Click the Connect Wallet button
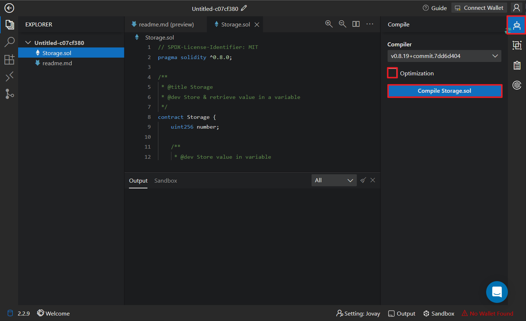The image size is (526, 321). 479,8
